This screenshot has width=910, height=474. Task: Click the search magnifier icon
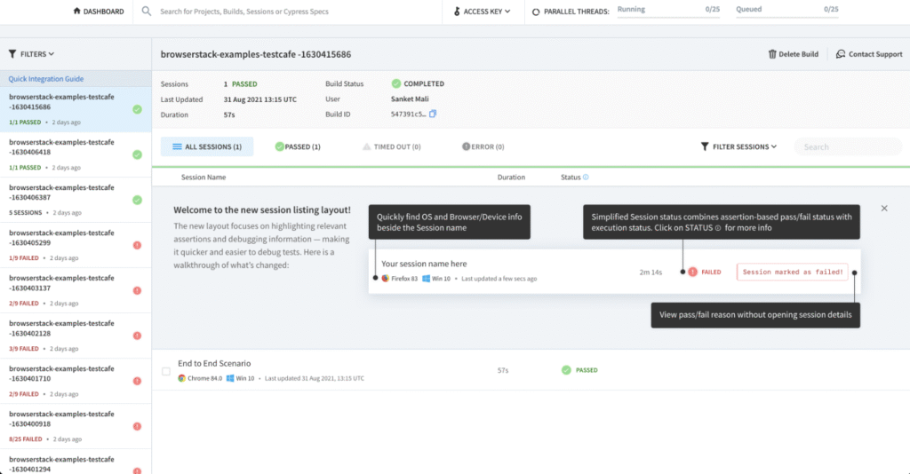[147, 11]
